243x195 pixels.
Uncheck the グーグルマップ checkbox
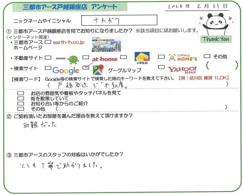86,68
